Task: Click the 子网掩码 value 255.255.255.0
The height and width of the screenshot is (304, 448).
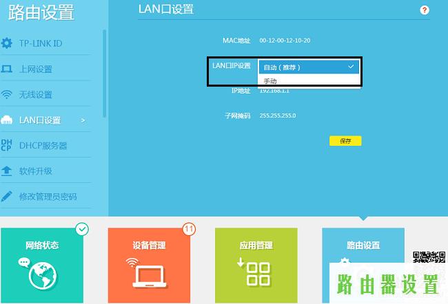Action: point(278,116)
